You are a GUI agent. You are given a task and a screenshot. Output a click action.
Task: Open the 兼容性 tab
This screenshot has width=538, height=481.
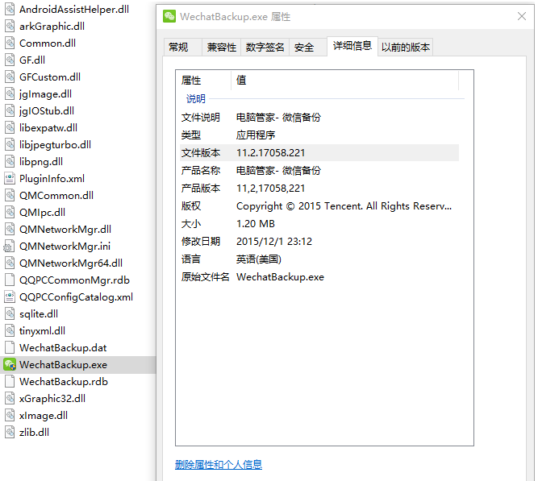221,47
